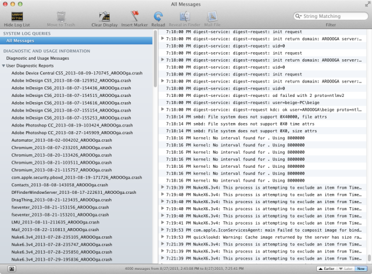Open Nuke6.3v4 235747 crash report
Screen dimensions: 372x274
62,244
